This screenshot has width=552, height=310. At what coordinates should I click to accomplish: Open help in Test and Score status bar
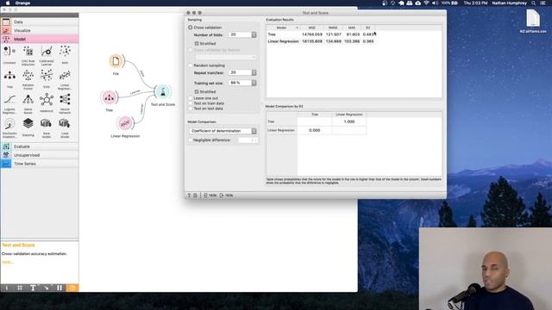(x=189, y=195)
